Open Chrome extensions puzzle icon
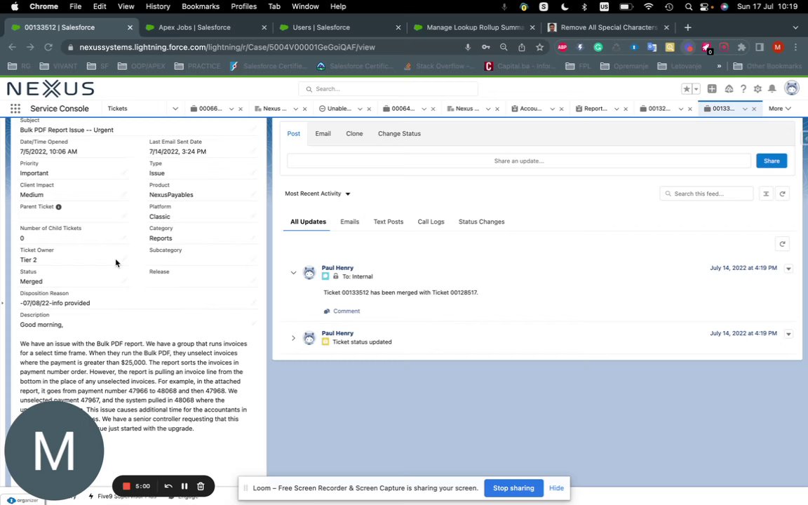Image resolution: width=808 pixels, height=505 pixels. [x=741, y=47]
